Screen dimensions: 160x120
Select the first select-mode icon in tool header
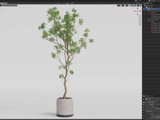pyautogui.click(x=0, y=3)
